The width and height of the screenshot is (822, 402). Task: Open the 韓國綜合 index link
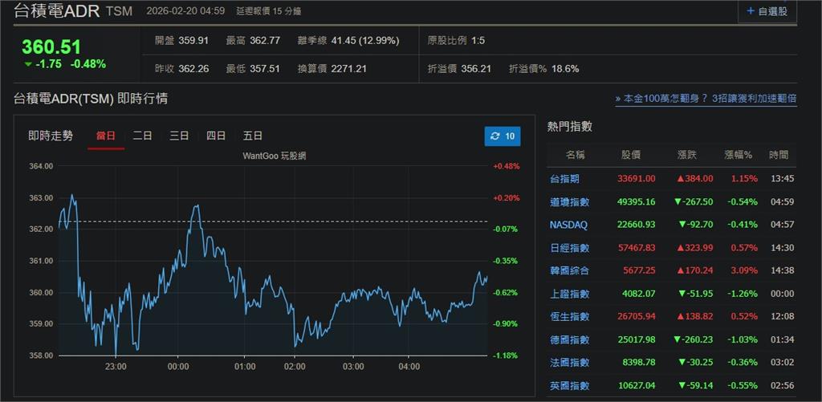(x=569, y=271)
